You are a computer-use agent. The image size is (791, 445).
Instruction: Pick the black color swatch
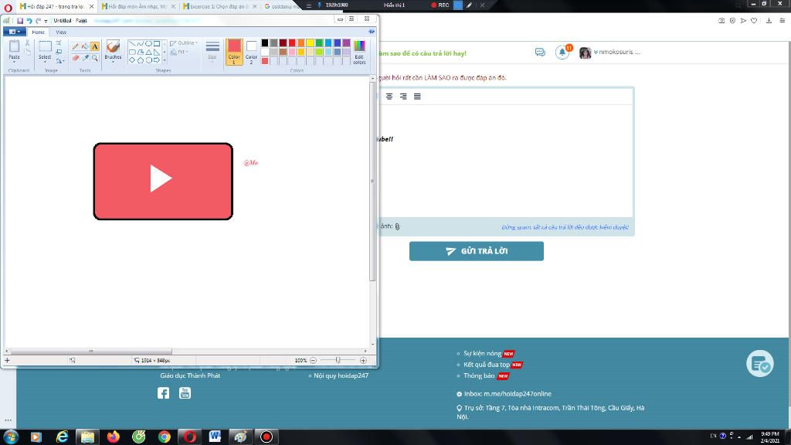[x=264, y=43]
